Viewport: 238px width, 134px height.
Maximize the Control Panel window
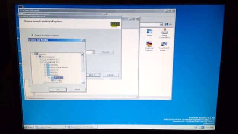[x=170, y=11]
